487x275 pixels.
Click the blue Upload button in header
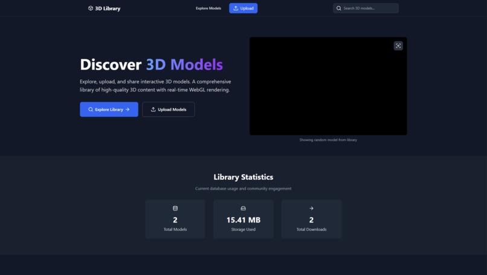(x=243, y=8)
